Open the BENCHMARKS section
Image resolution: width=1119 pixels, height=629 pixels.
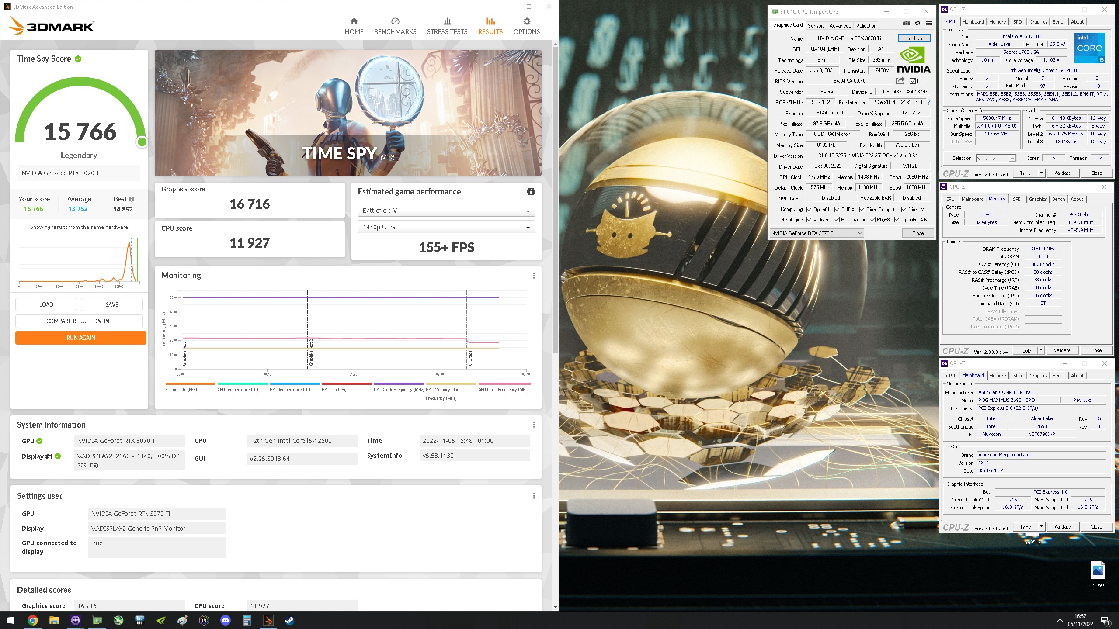(395, 26)
